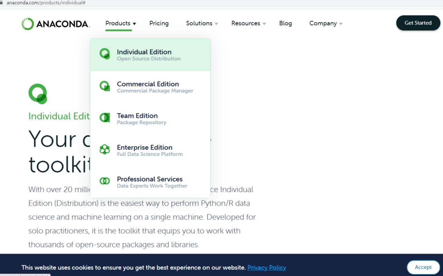
Task: Click 'Full Data Science Platform' subtitle text
Action: click(150, 154)
